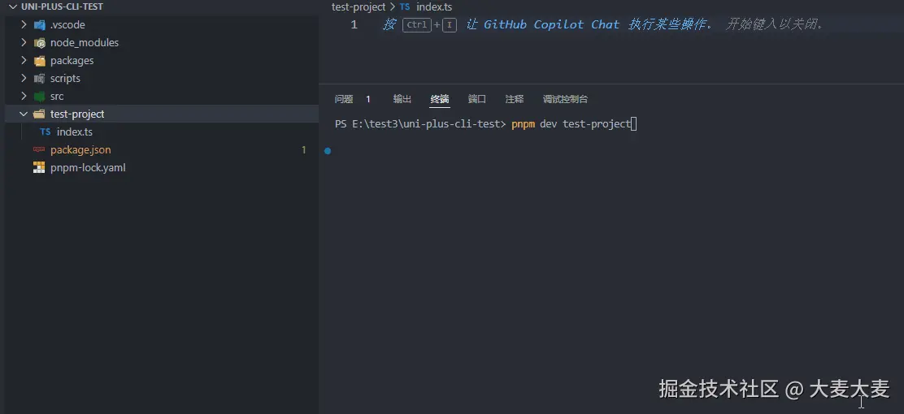Click the GitHub Copilot Chat hint text
Screen dimensions: 904x414
pos(551,24)
